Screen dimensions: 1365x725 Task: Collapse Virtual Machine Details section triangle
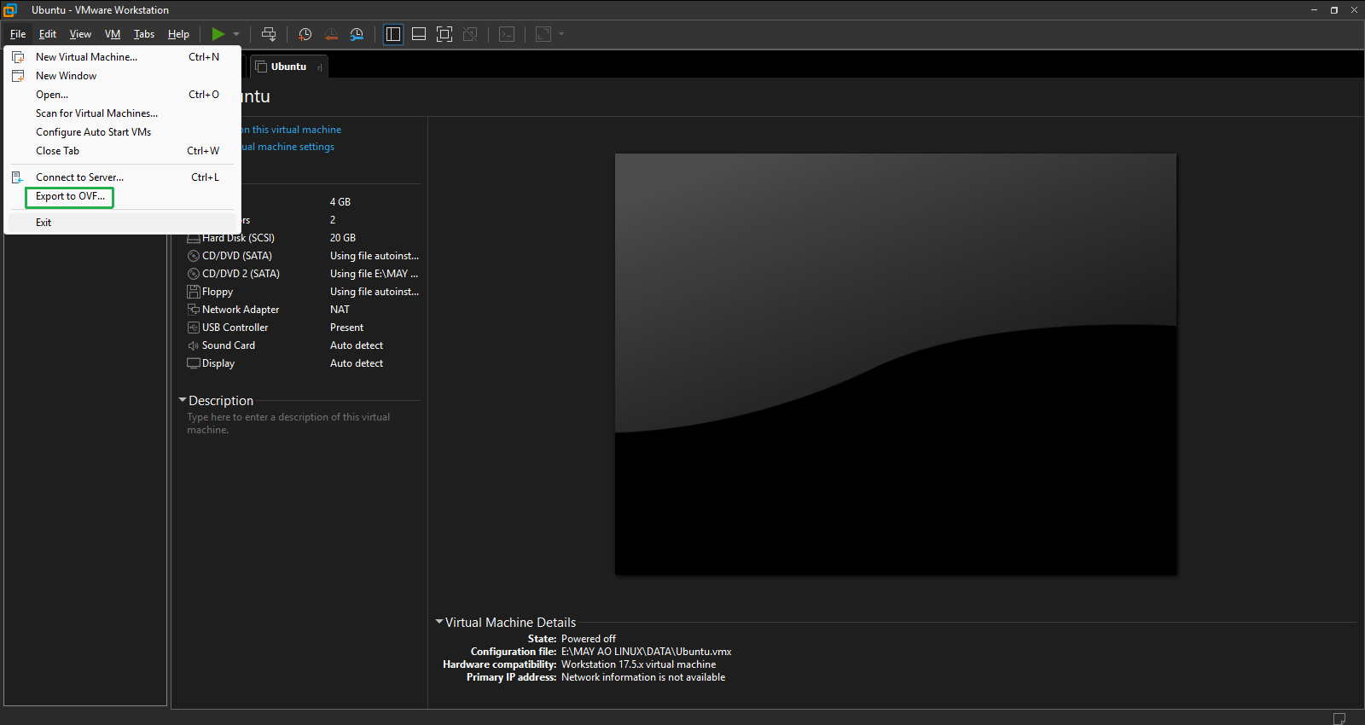coord(439,622)
